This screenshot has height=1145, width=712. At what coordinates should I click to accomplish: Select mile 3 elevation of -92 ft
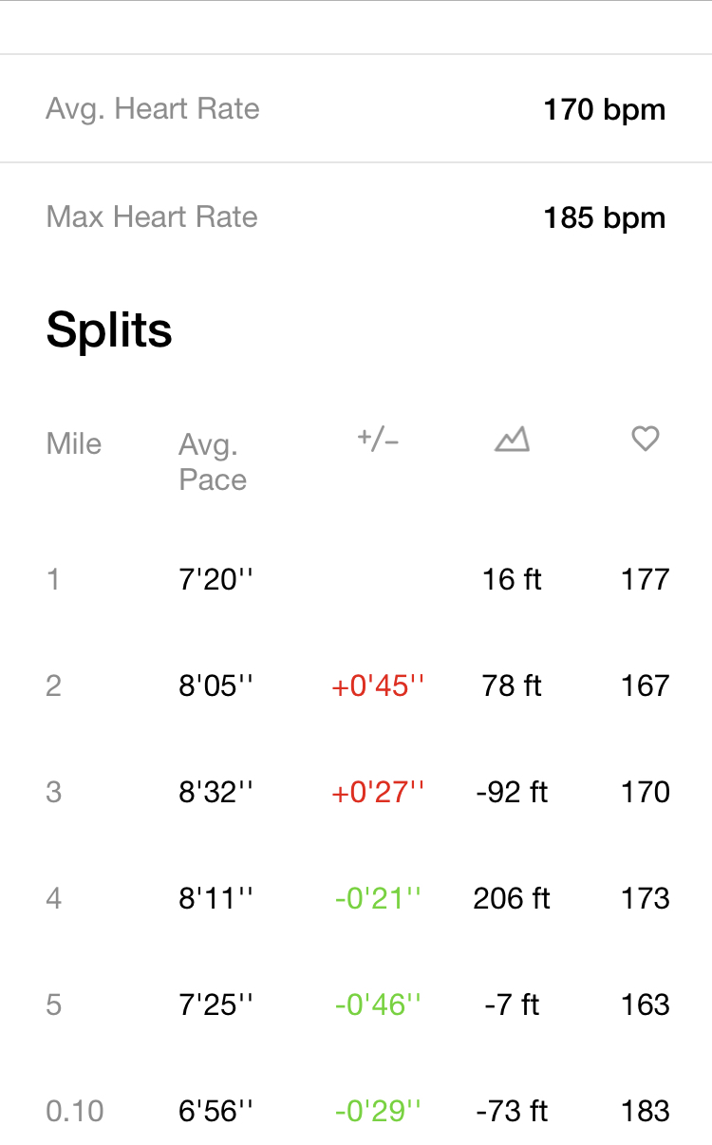point(512,792)
